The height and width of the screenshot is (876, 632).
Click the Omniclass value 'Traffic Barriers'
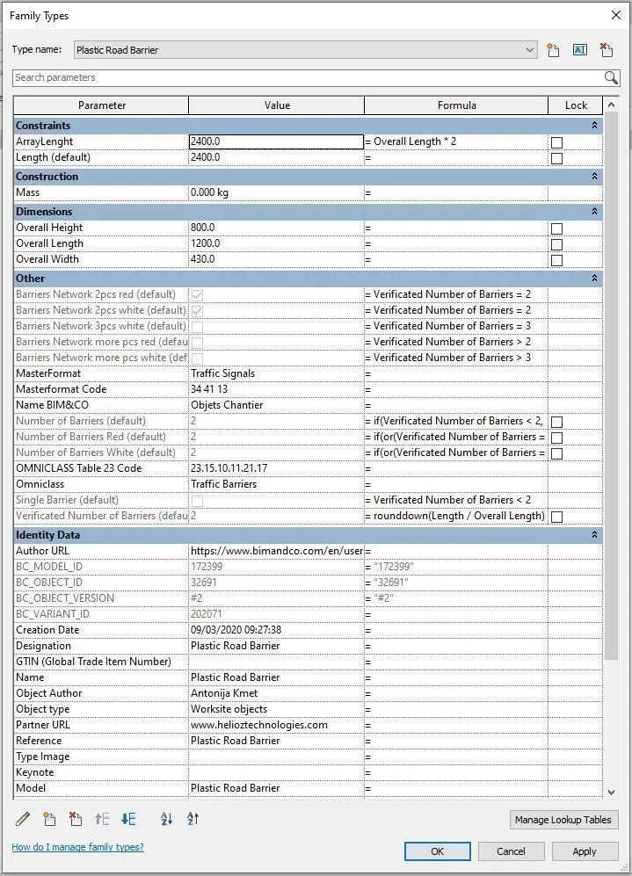[x=223, y=484]
